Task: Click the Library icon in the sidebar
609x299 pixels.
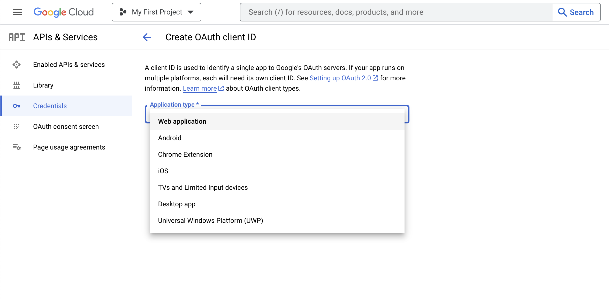Action: click(17, 85)
